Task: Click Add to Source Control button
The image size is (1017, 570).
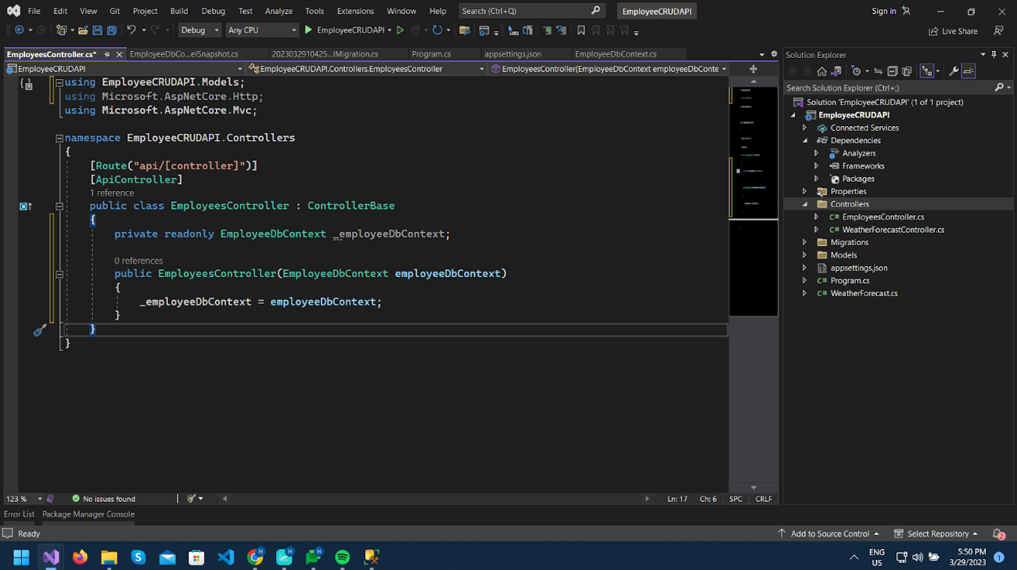Action: coord(829,534)
